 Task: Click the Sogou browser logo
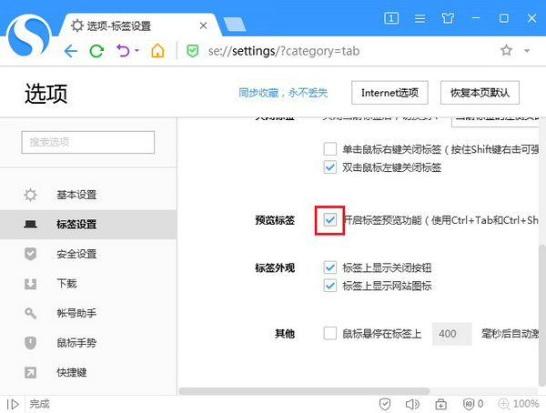point(29,36)
